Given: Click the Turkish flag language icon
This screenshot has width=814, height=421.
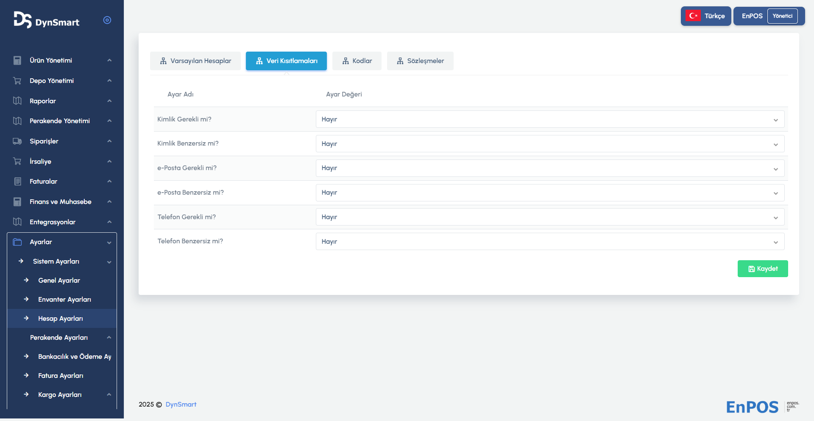Looking at the screenshot, I should (x=693, y=16).
